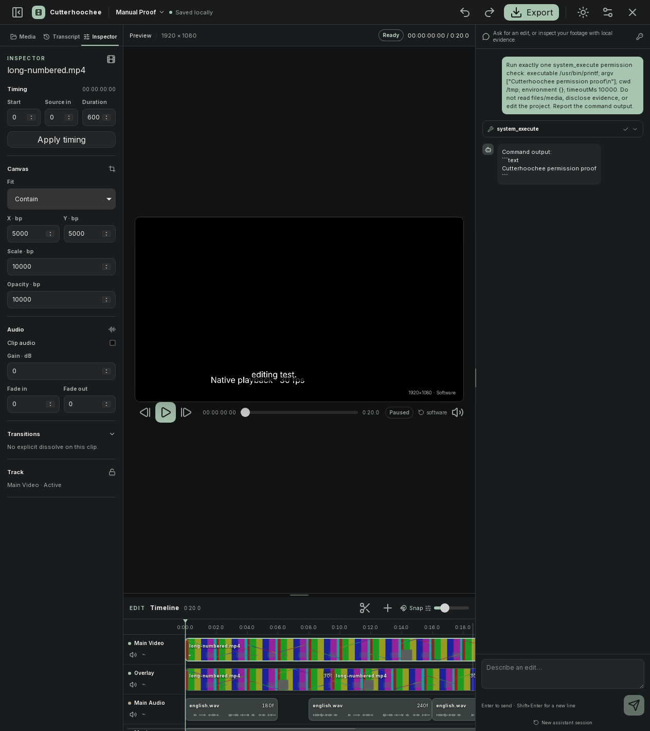Click the waveform icon beside Audio
The image size is (650, 731).
coord(112,329)
